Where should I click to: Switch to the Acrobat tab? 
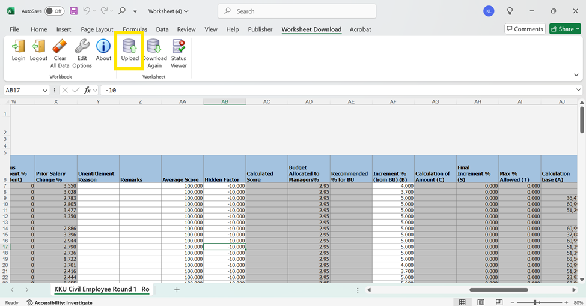[360, 29]
